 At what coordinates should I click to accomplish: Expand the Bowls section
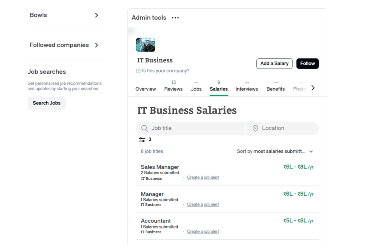click(x=96, y=15)
